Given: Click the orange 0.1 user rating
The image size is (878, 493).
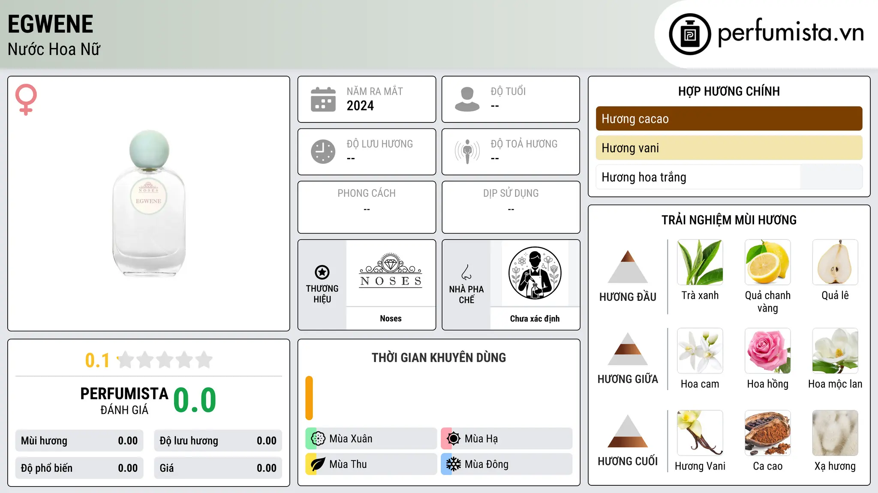Looking at the screenshot, I should [x=97, y=360].
